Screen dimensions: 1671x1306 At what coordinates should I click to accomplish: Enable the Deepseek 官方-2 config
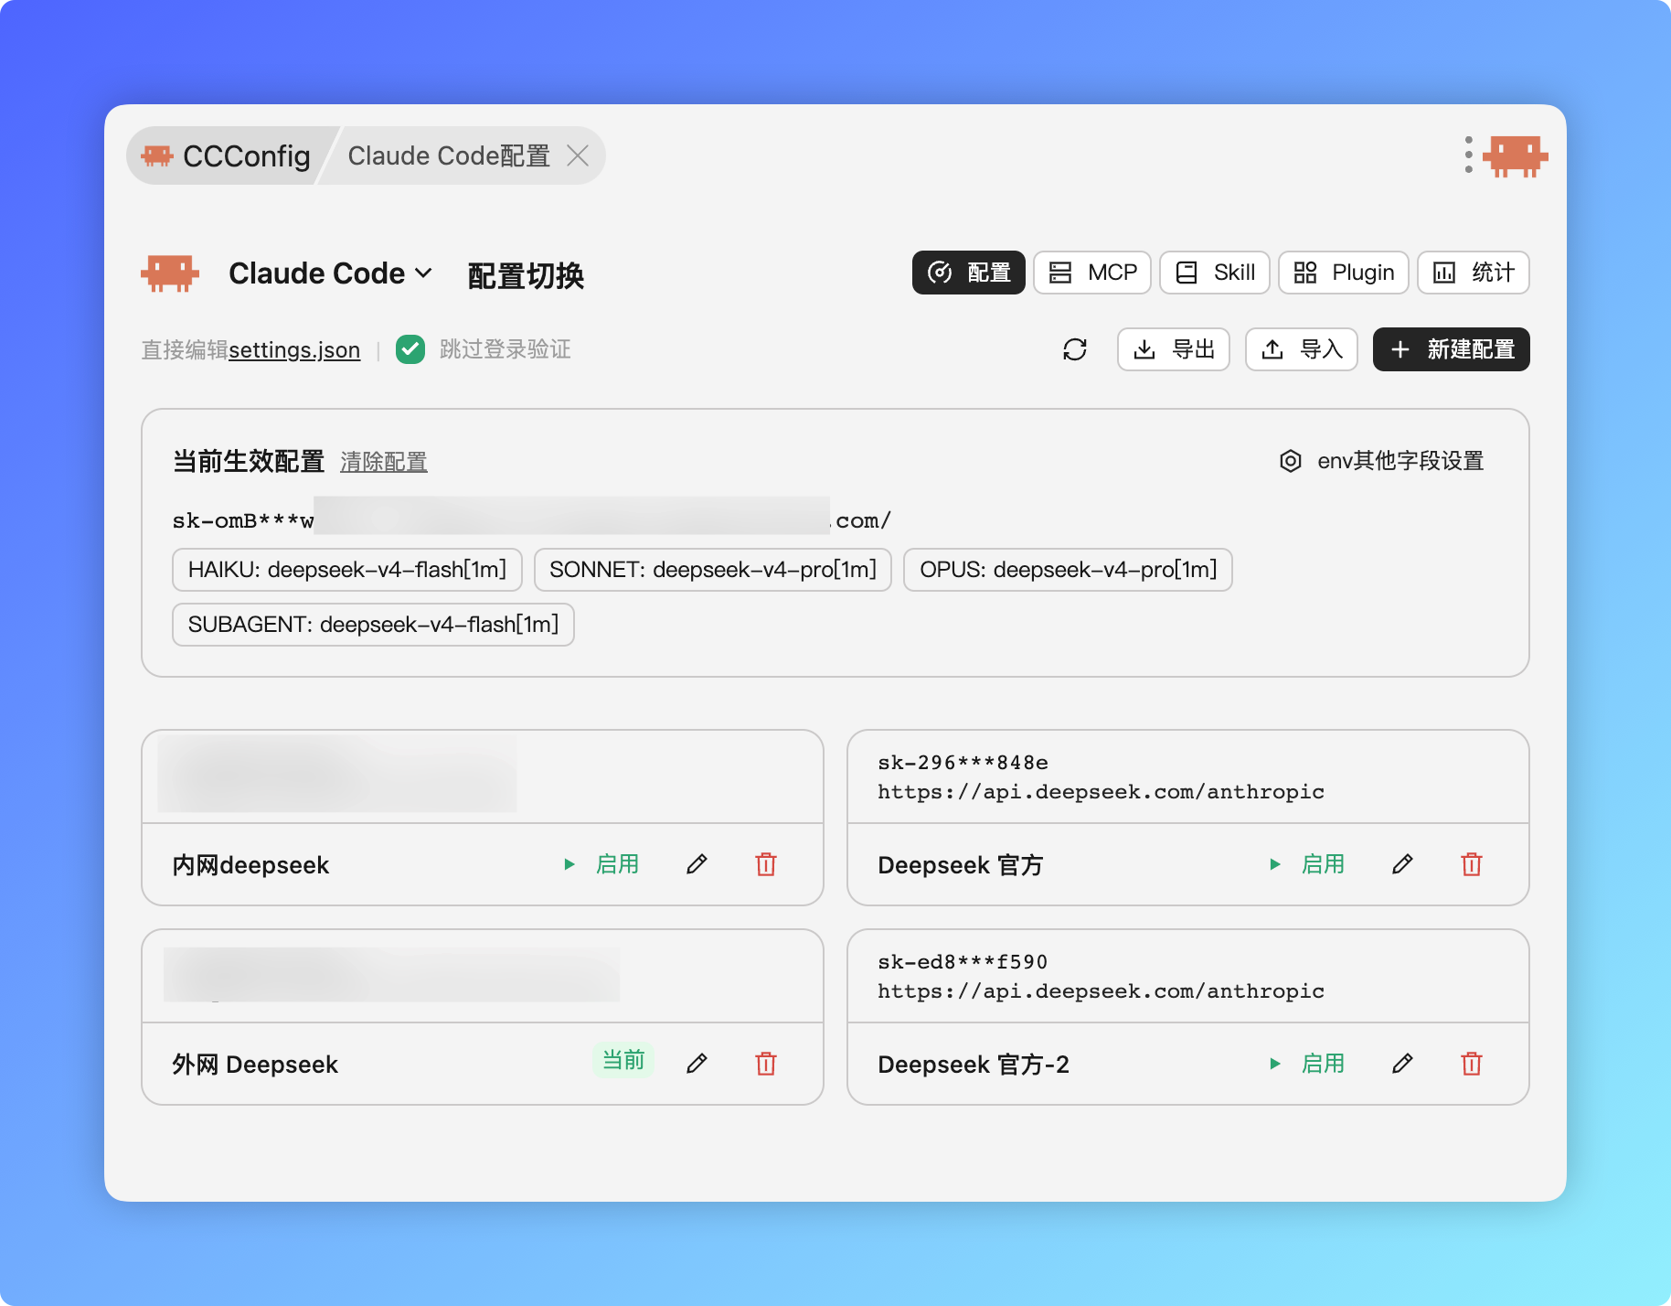[1307, 1064]
